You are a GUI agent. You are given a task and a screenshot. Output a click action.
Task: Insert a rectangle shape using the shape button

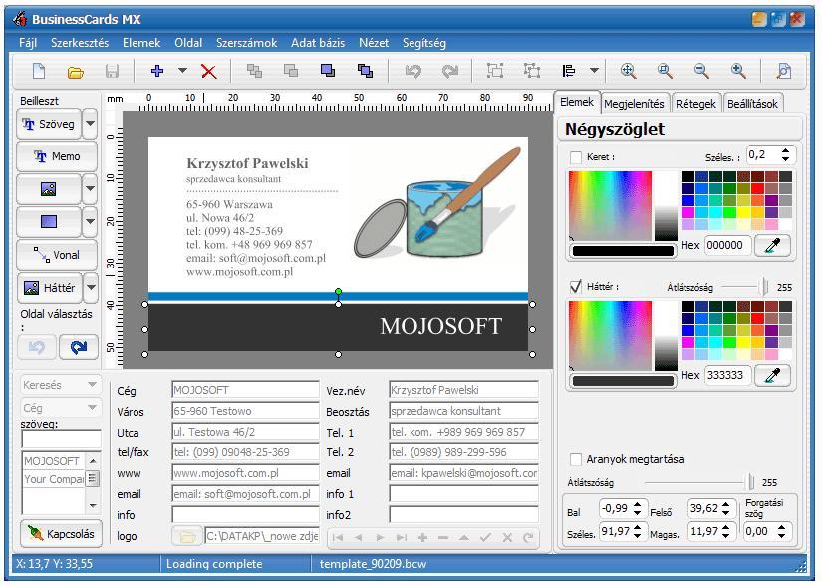pyautogui.click(x=49, y=221)
